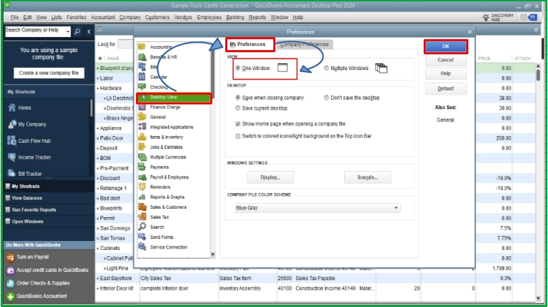Open Run Favorite Reports in sidebar
This screenshot has height=307, width=548.
[x=34, y=209]
